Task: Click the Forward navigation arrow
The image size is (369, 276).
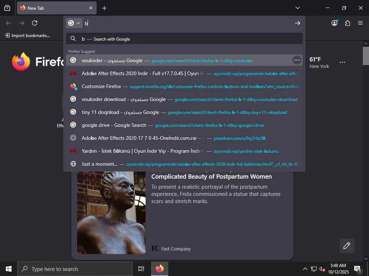Action: [x=22, y=23]
